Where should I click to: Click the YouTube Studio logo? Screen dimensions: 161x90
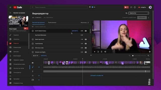(18, 7)
